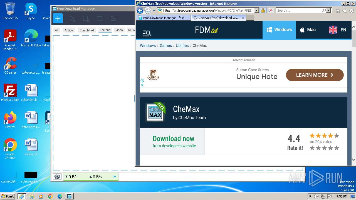Select the Completed filter in FDM

coord(87,30)
